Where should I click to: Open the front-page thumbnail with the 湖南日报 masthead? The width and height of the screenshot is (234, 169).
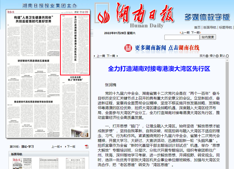22,163
